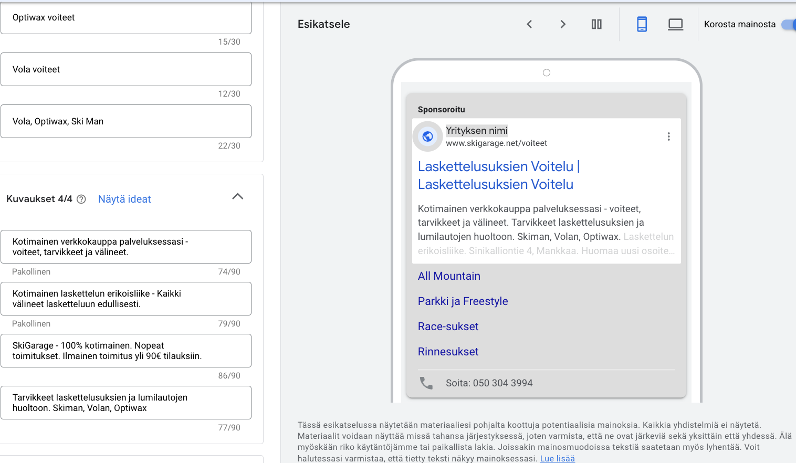Image resolution: width=796 pixels, height=463 pixels.
Task: Click the www.skigarage.net/voiteet display URL
Action: pyautogui.click(x=496, y=143)
